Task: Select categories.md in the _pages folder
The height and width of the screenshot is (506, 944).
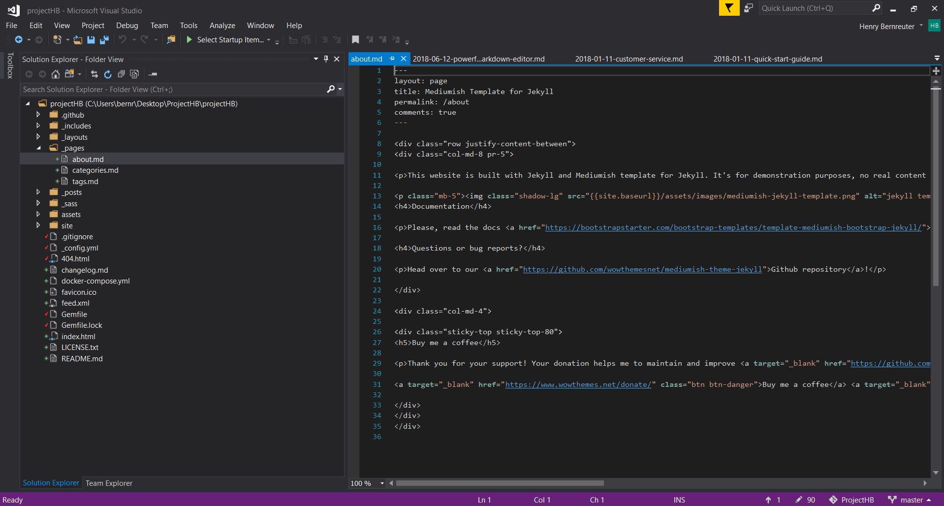Action: [95, 170]
